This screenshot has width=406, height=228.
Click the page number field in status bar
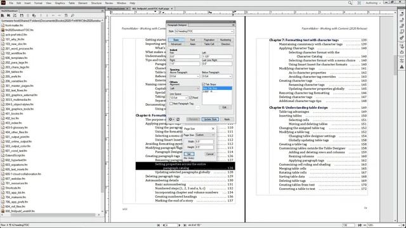172,225
